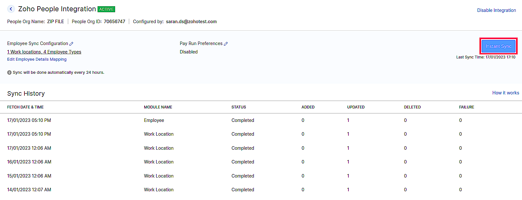This screenshot has width=522, height=200.
Task: Open updated count for 14/01/2023 12:07 AM sync
Action: click(x=348, y=190)
